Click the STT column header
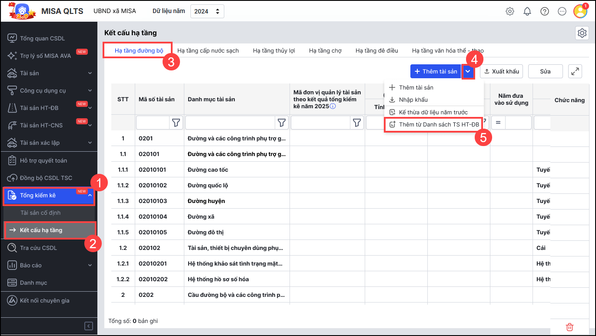Viewport: 596px width, 336px height. (123, 99)
